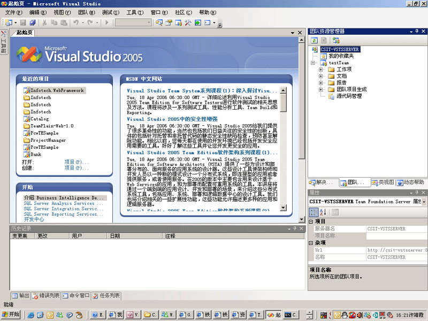This screenshot has width=428, height=321.
Task: Open the 测试 menu
Action: point(111,12)
